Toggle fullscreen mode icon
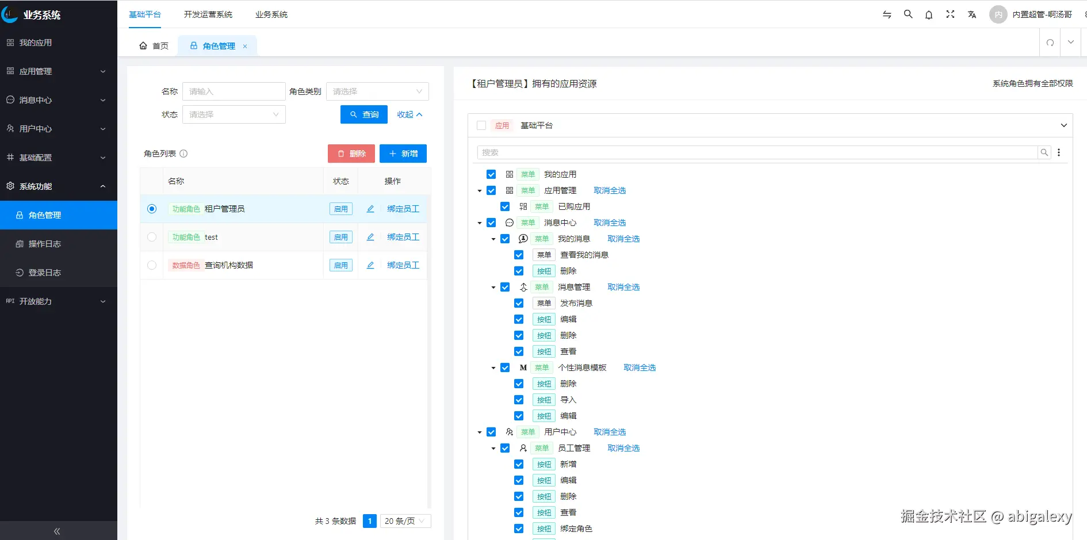 (950, 14)
